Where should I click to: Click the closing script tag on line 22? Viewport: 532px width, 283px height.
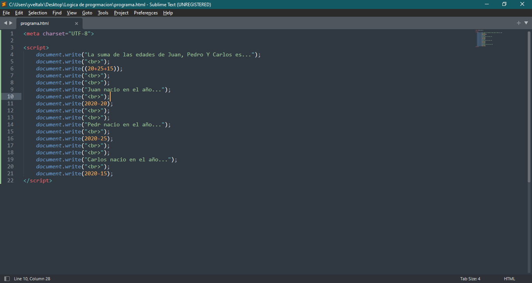point(38,180)
